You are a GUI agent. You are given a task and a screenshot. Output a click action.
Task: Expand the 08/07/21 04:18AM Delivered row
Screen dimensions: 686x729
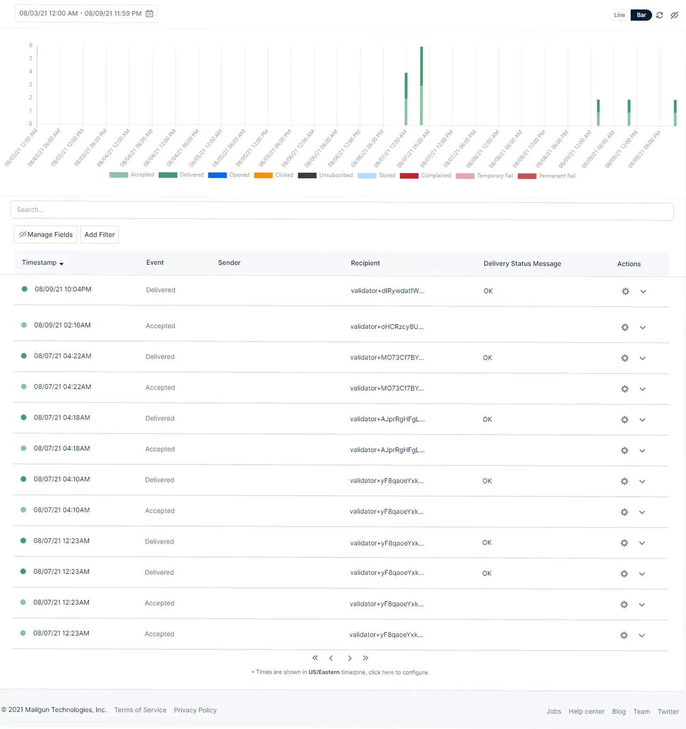point(642,420)
